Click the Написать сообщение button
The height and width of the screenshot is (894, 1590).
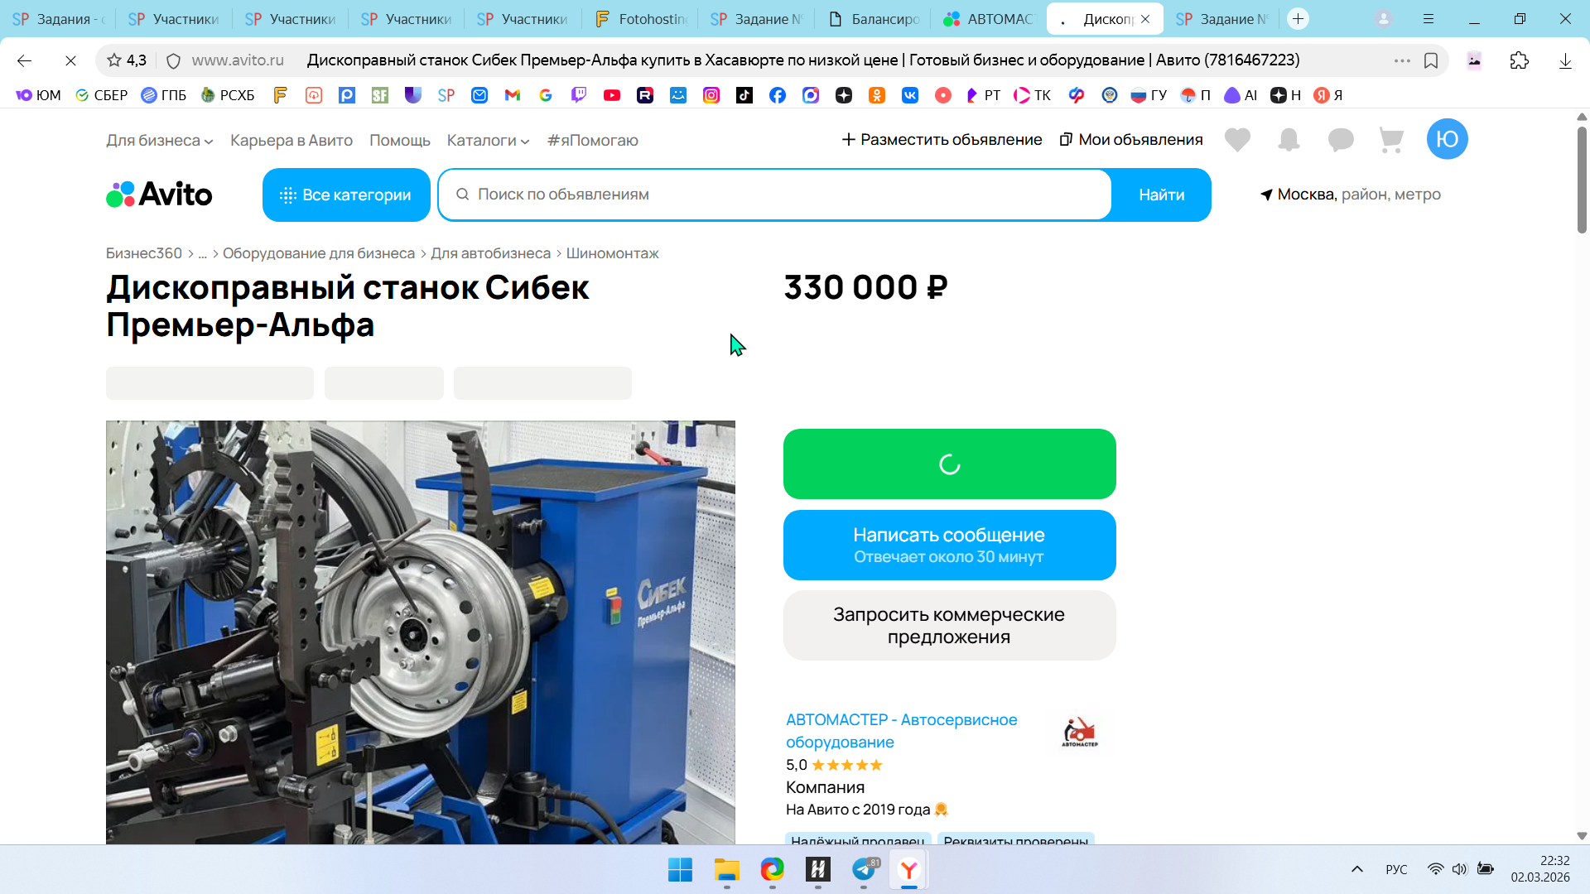[x=949, y=546]
